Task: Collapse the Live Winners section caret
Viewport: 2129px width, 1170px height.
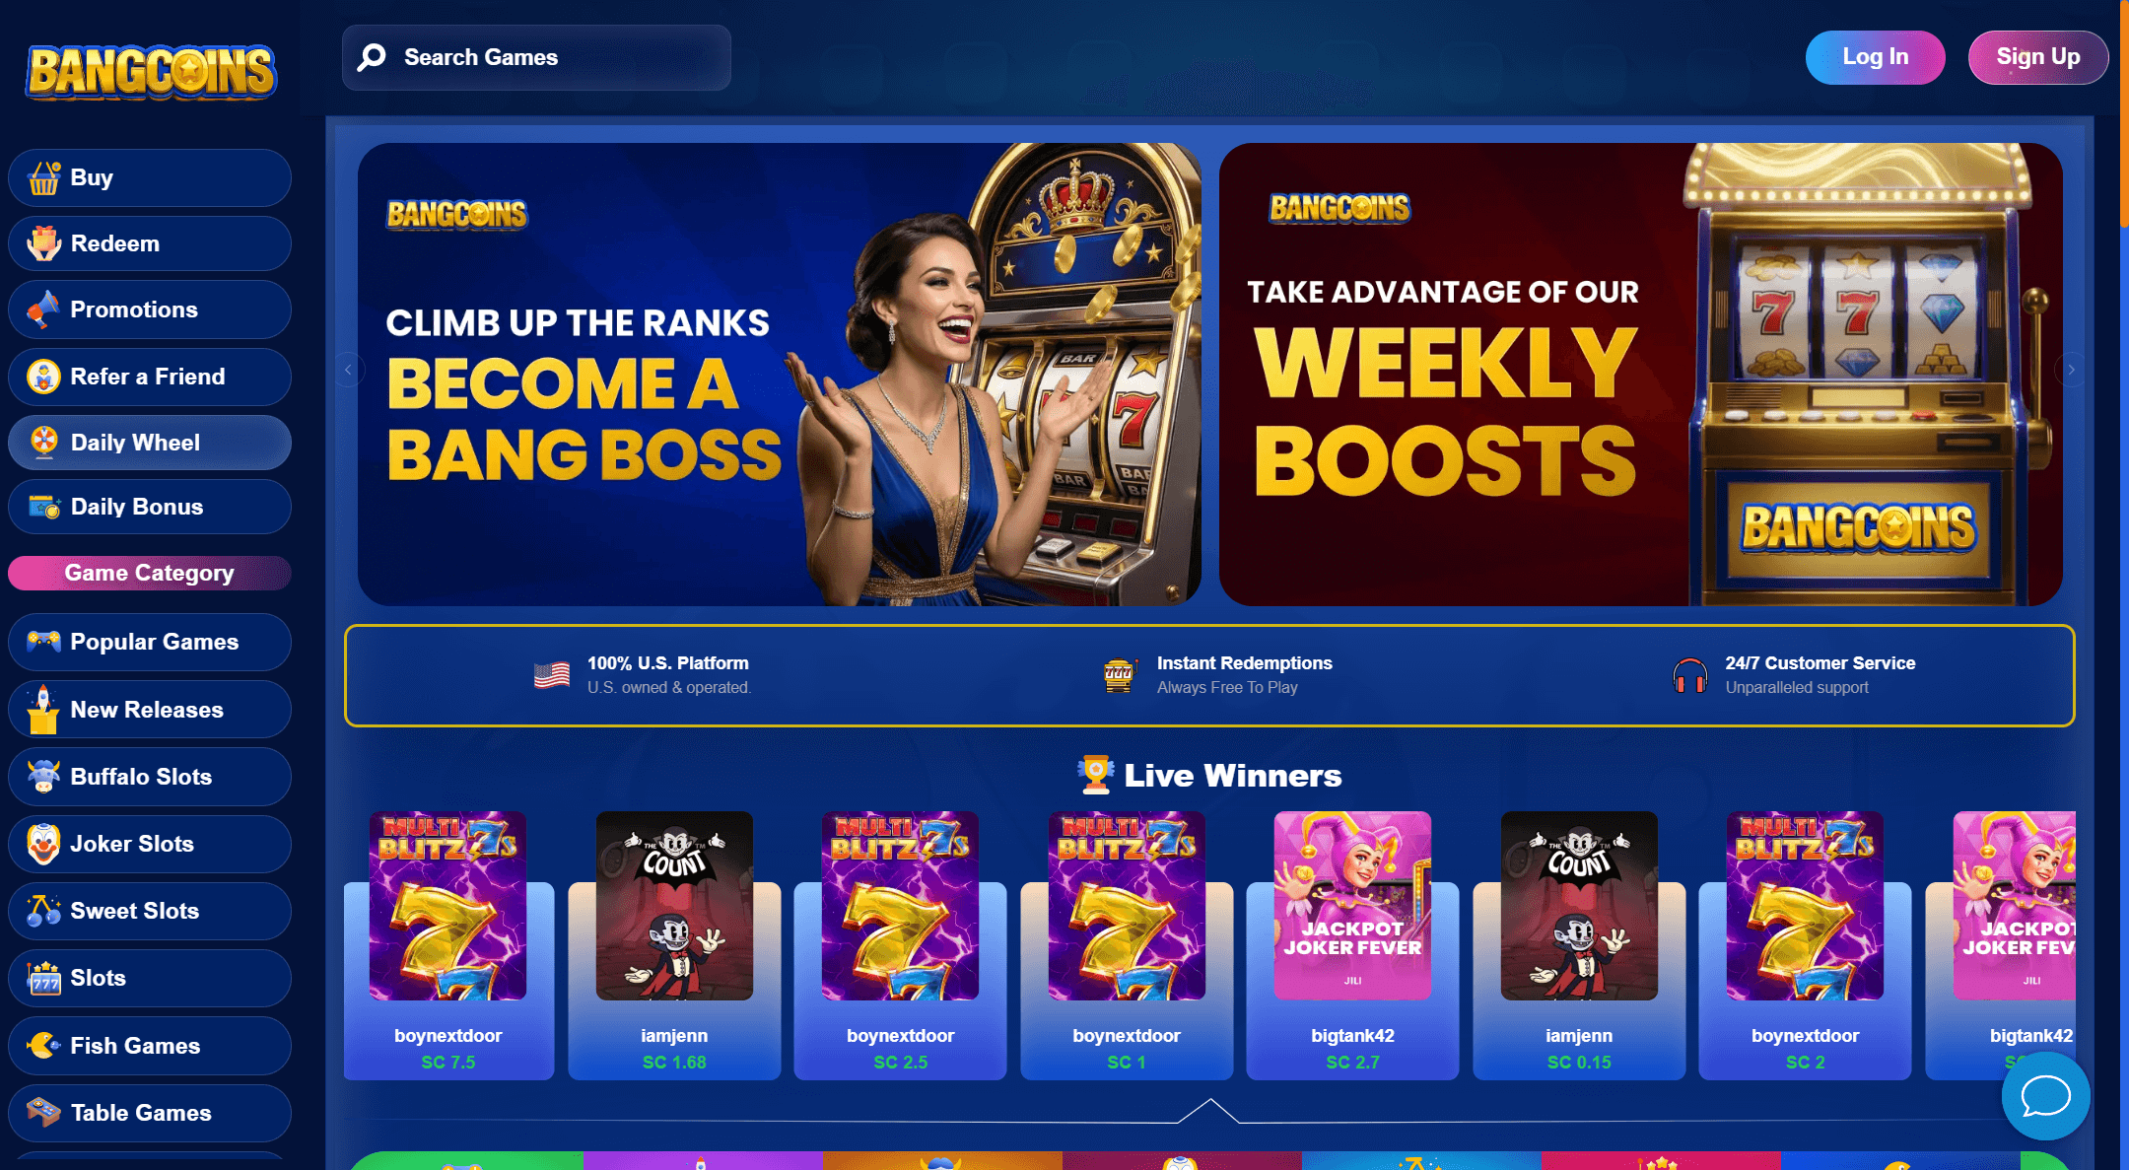Action: (x=1209, y=1110)
